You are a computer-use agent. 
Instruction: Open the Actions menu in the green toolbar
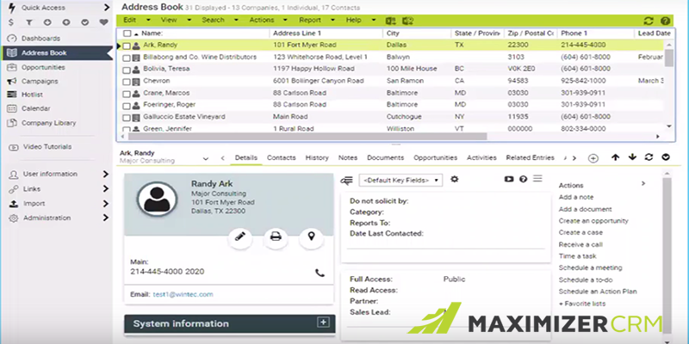264,19
